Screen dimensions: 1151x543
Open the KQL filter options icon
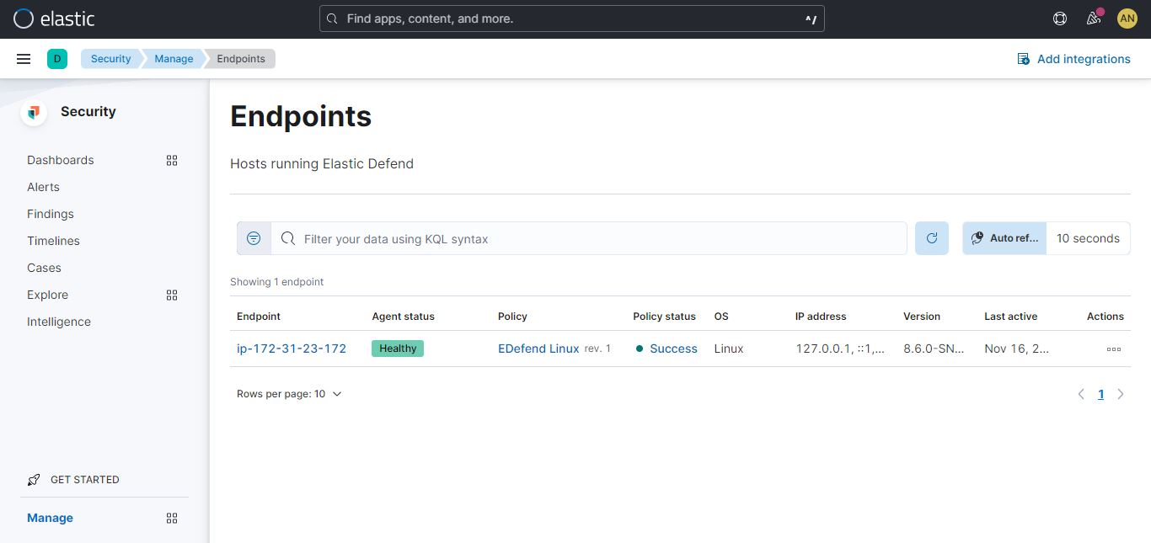pos(254,238)
